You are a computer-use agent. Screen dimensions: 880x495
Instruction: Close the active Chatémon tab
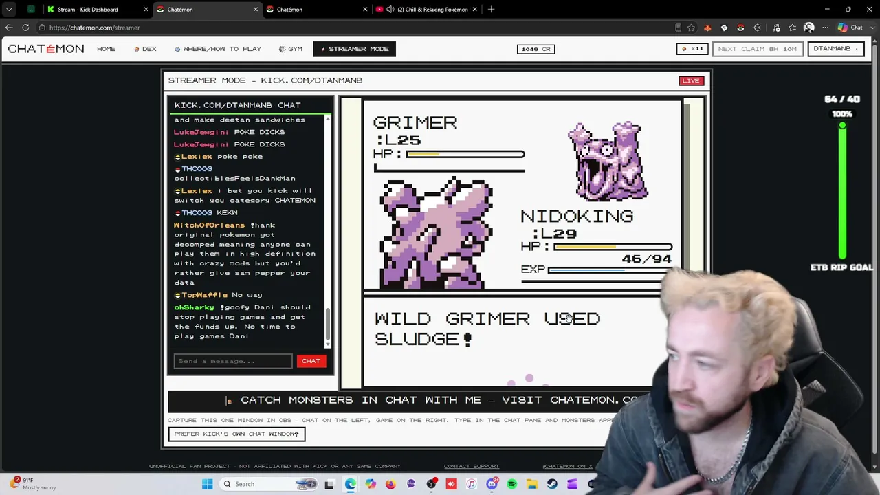pyautogui.click(x=256, y=10)
